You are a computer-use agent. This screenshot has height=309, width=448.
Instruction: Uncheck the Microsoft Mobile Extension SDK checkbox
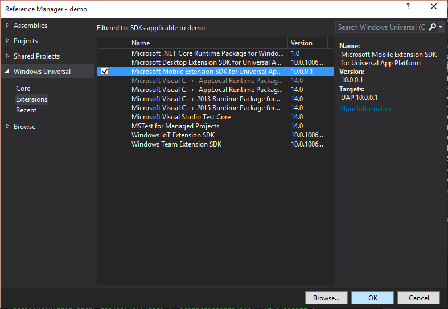(105, 71)
